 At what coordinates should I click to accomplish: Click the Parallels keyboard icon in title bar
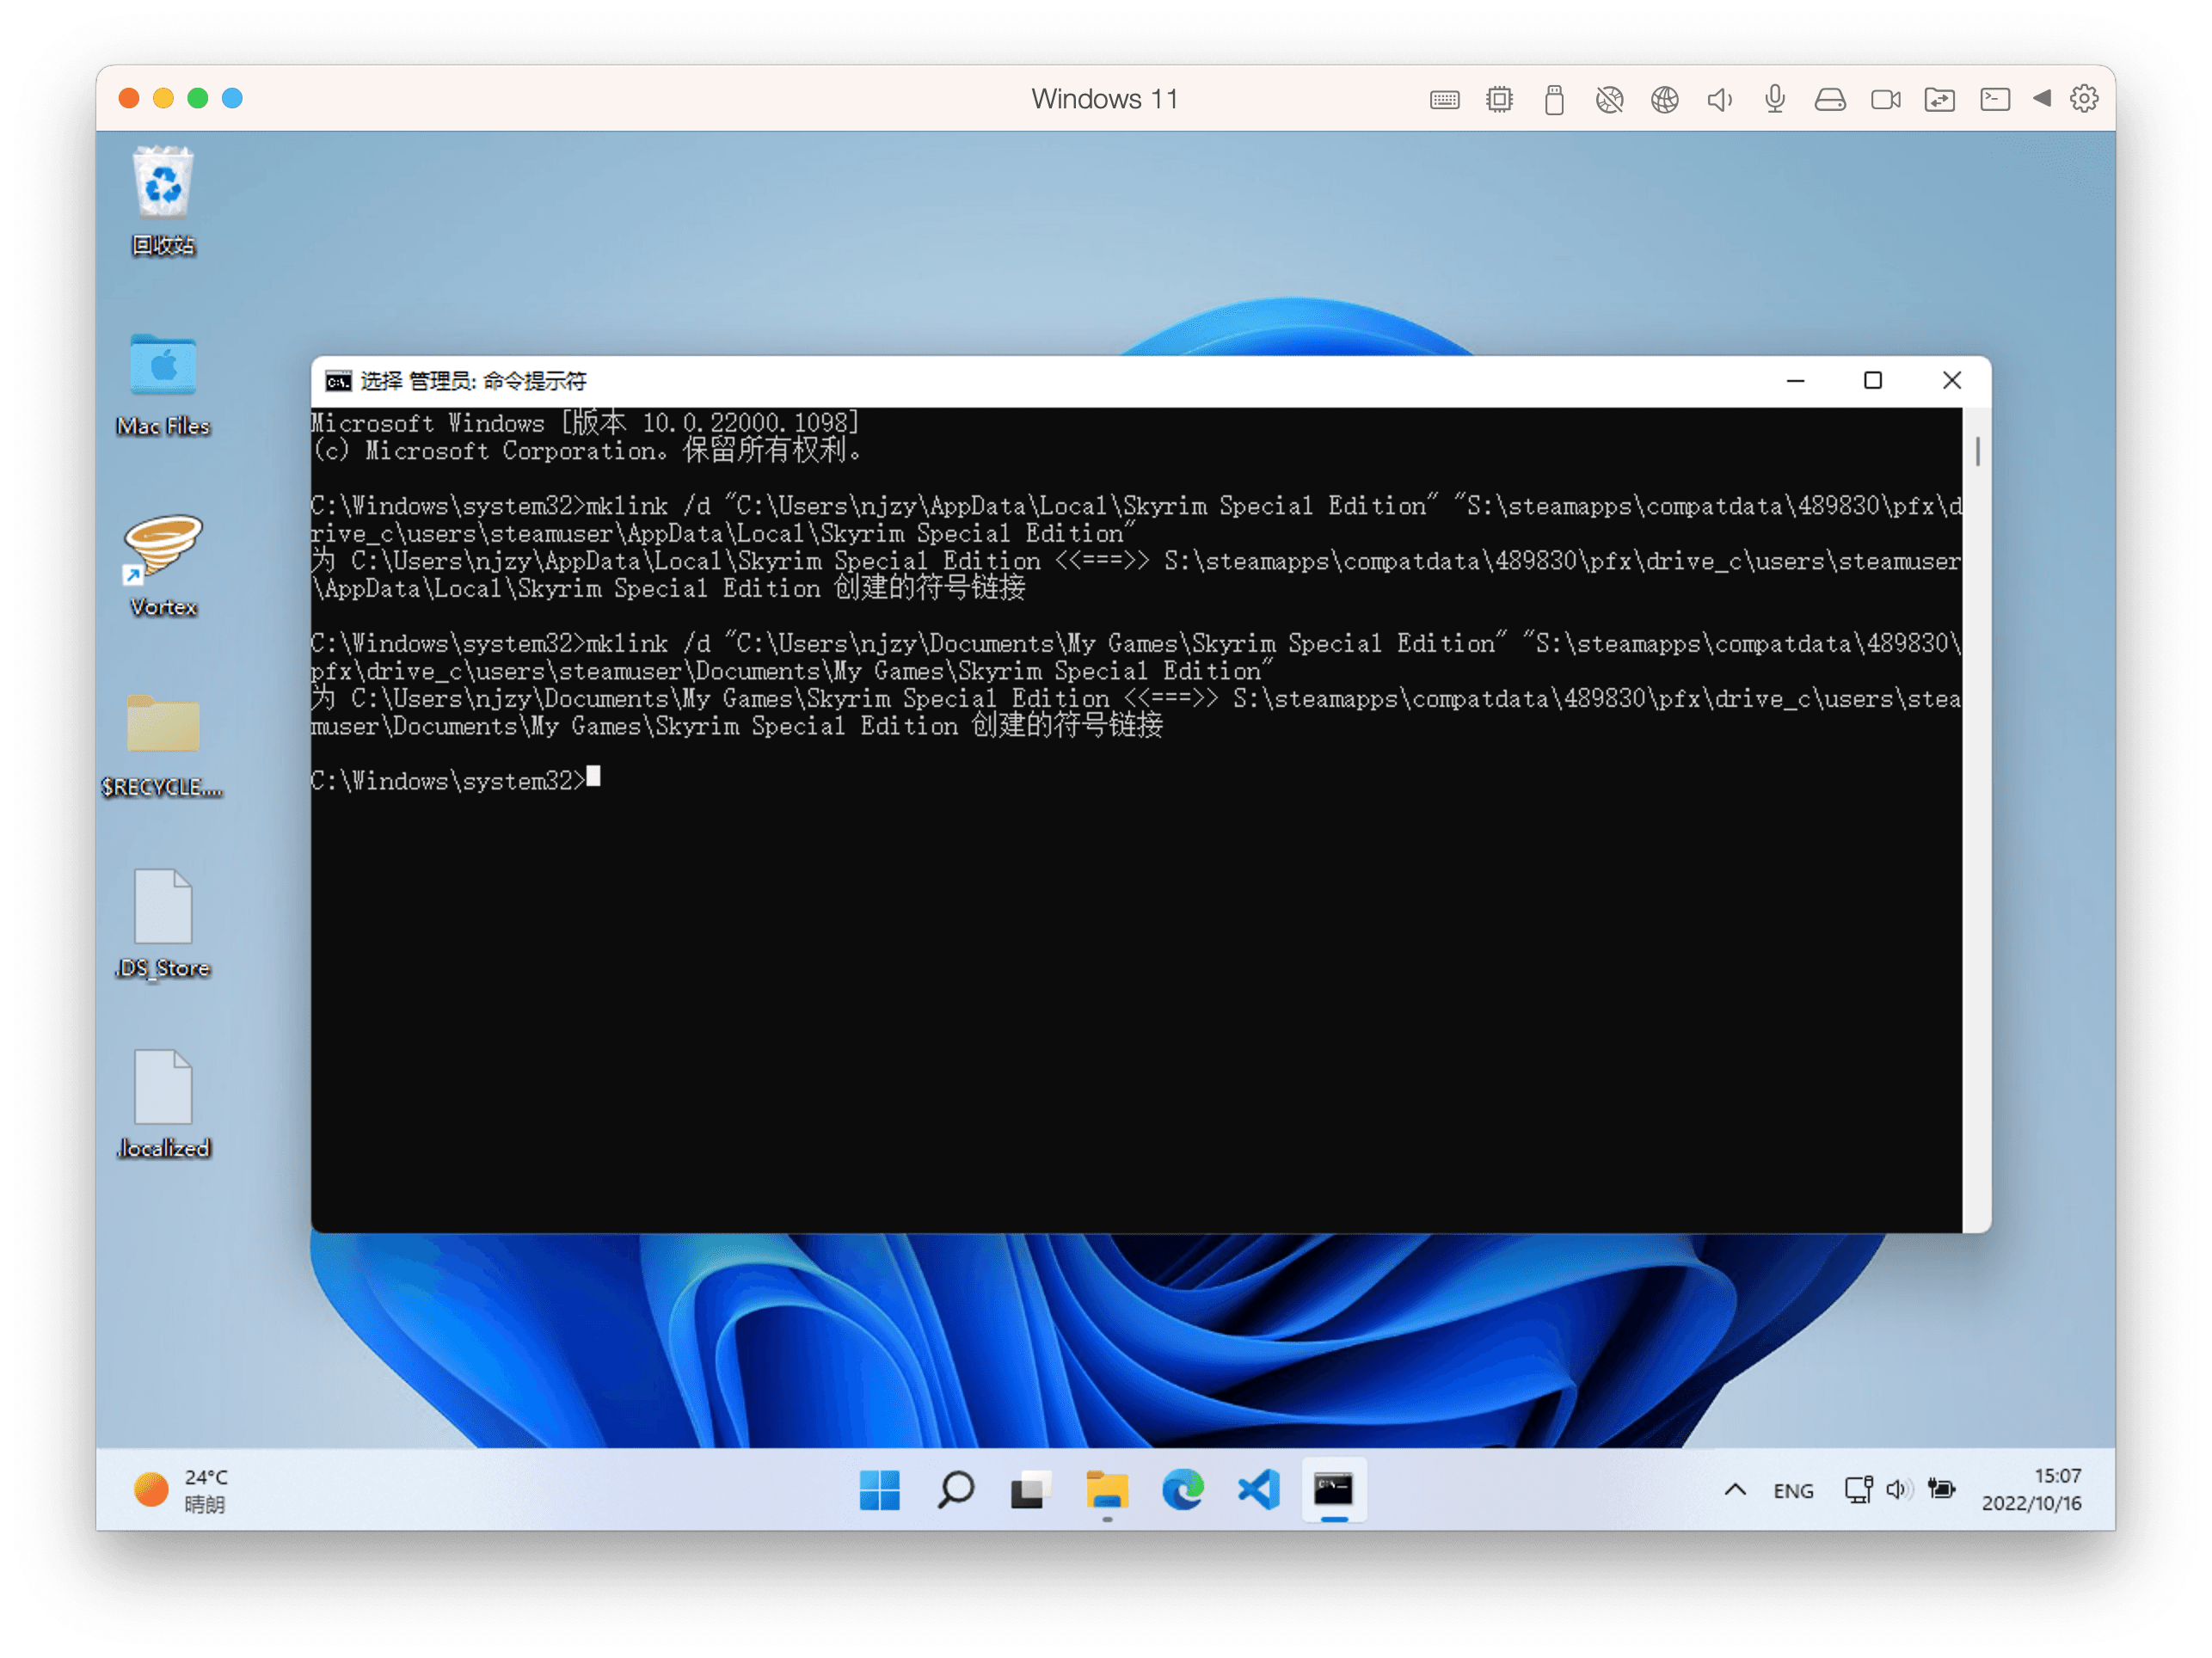1444,99
